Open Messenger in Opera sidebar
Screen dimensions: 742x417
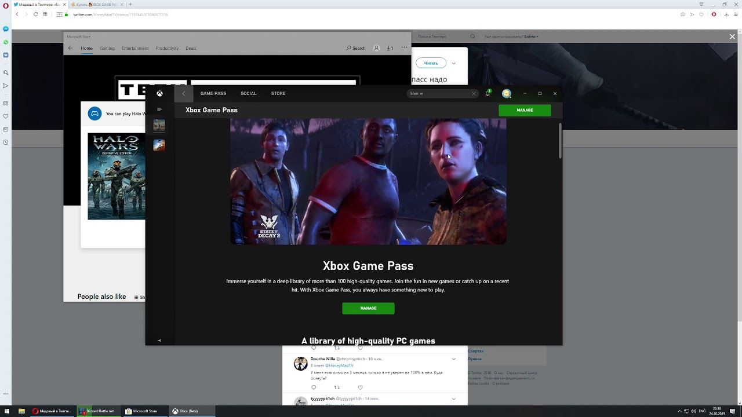(6, 29)
